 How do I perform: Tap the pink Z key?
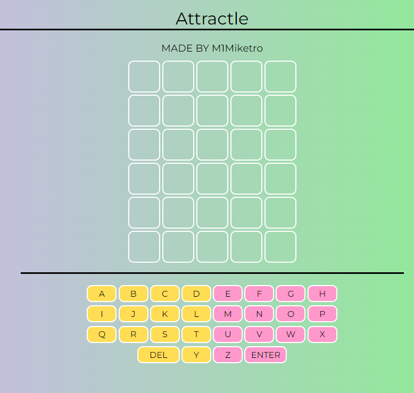pyautogui.click(x=228, y=355)
